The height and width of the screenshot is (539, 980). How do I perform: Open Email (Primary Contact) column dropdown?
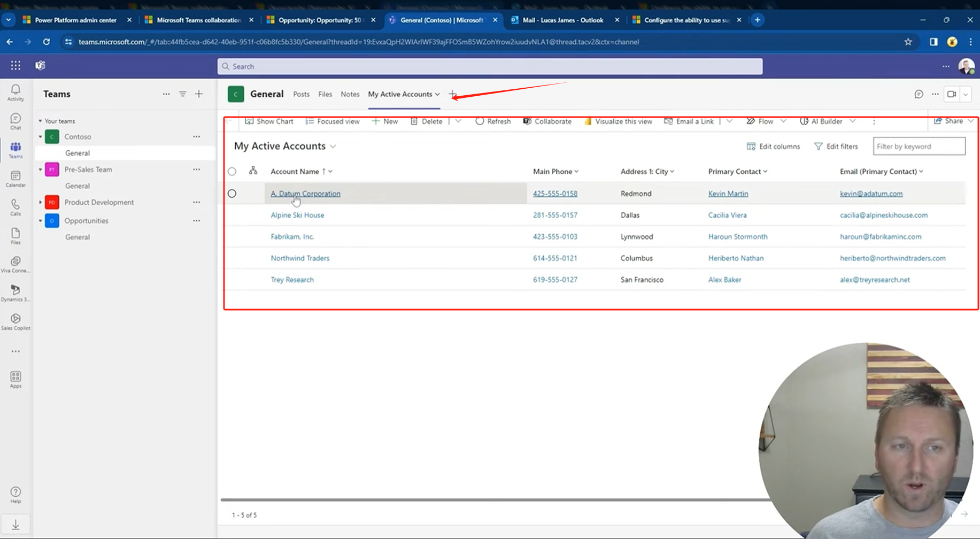pos(921,172)
